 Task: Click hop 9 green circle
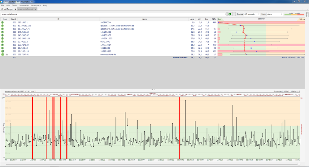[2, 48]
